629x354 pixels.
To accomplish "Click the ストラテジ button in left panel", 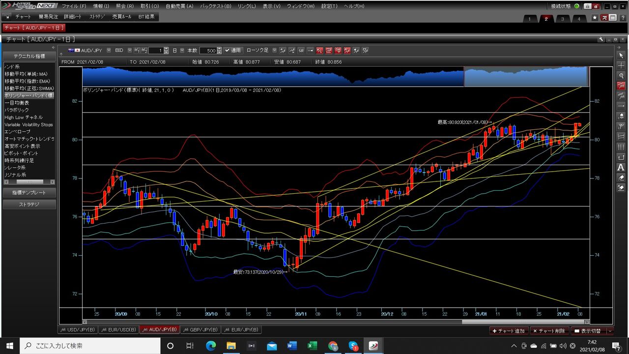I will (29, 204).
